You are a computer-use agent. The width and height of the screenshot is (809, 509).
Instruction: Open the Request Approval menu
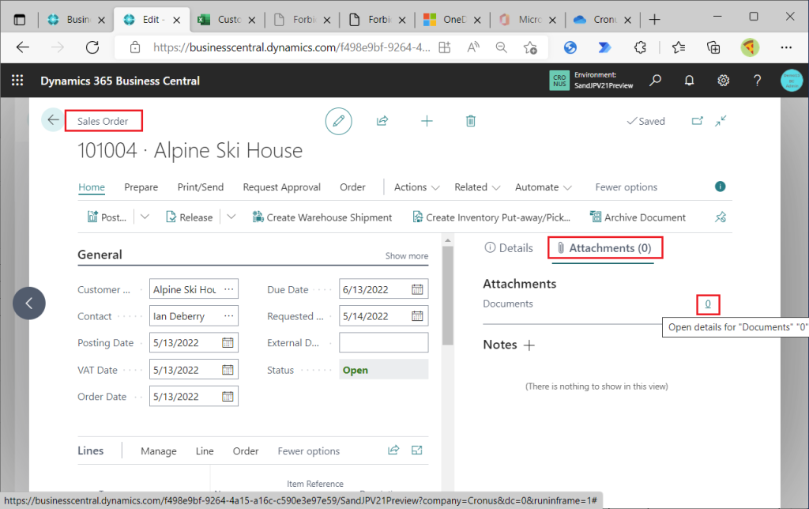(282, 187)
